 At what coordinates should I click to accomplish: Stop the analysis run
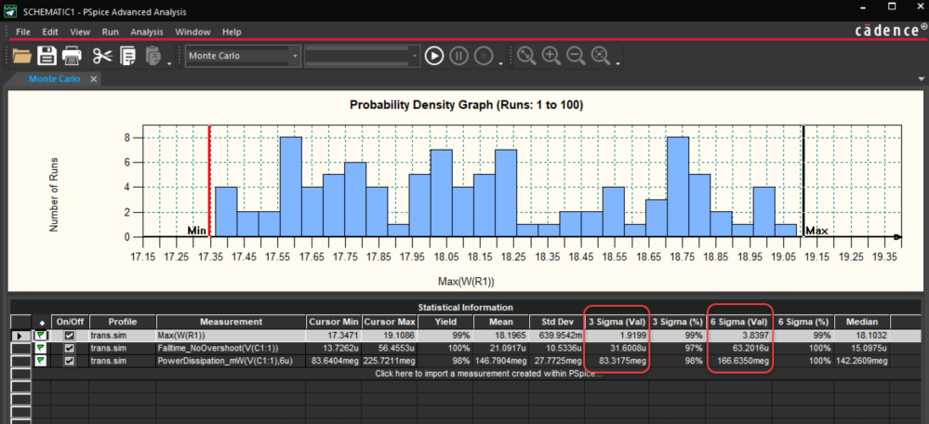[484, 56]
